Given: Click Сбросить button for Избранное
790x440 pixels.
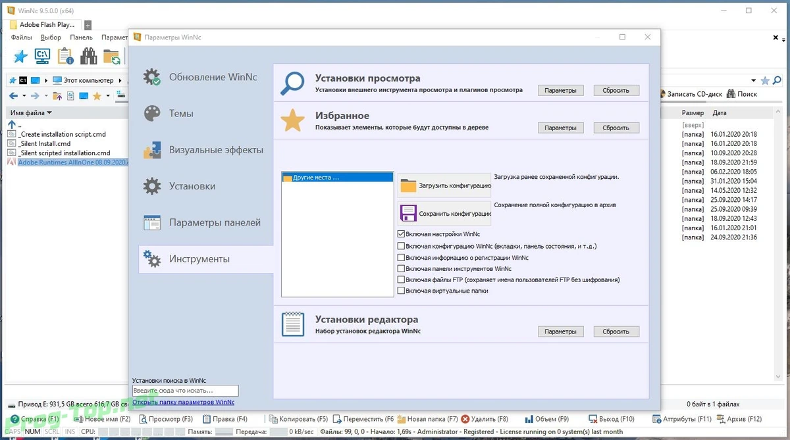Looking at the screenshot, I should pyautogui.click(x=616, y=128).
